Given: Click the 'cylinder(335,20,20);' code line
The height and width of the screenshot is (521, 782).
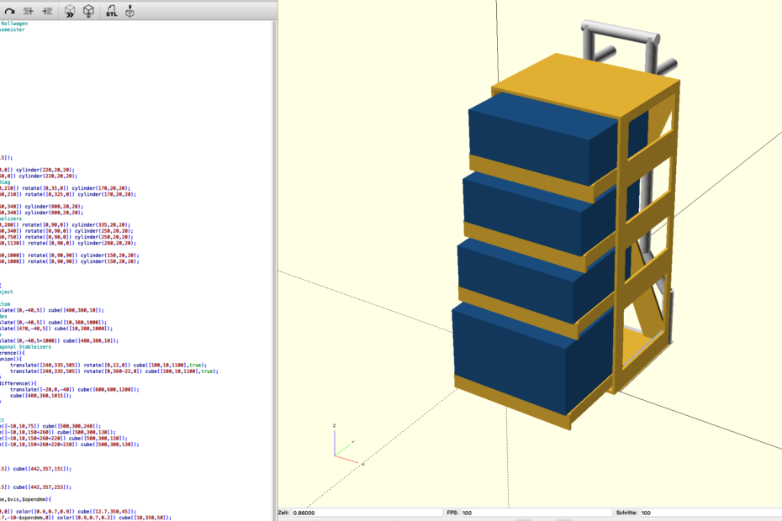Looking at the screenshot, I should point(101,225).
